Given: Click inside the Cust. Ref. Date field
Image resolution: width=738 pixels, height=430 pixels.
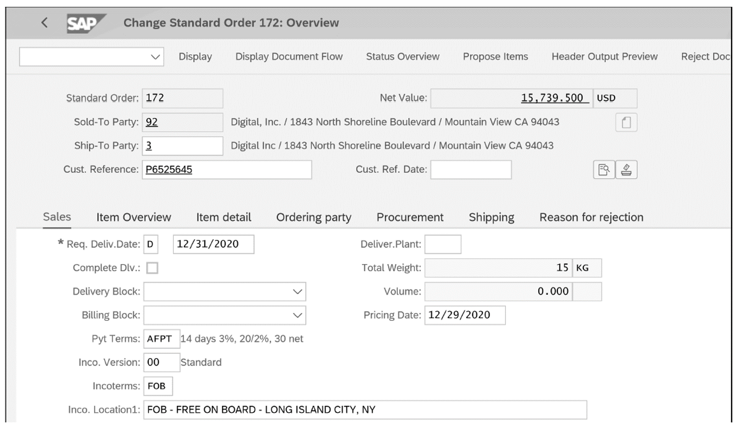Looking at the screenshot, I should (x=470, y=170).
